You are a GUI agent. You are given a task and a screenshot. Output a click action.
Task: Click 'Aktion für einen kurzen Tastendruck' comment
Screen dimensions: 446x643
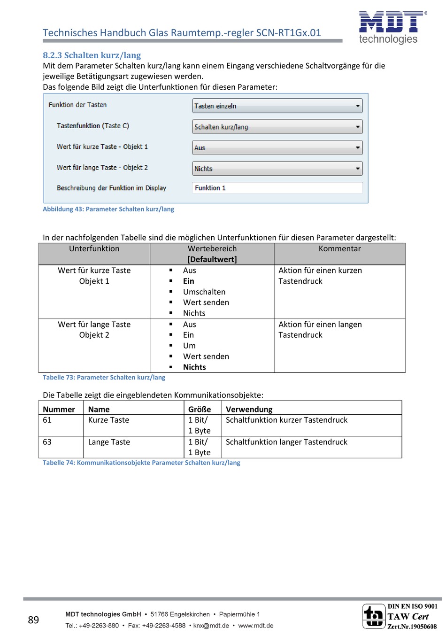pos(320,276)
